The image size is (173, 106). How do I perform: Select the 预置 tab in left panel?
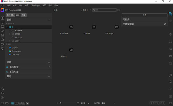[24, 15]
